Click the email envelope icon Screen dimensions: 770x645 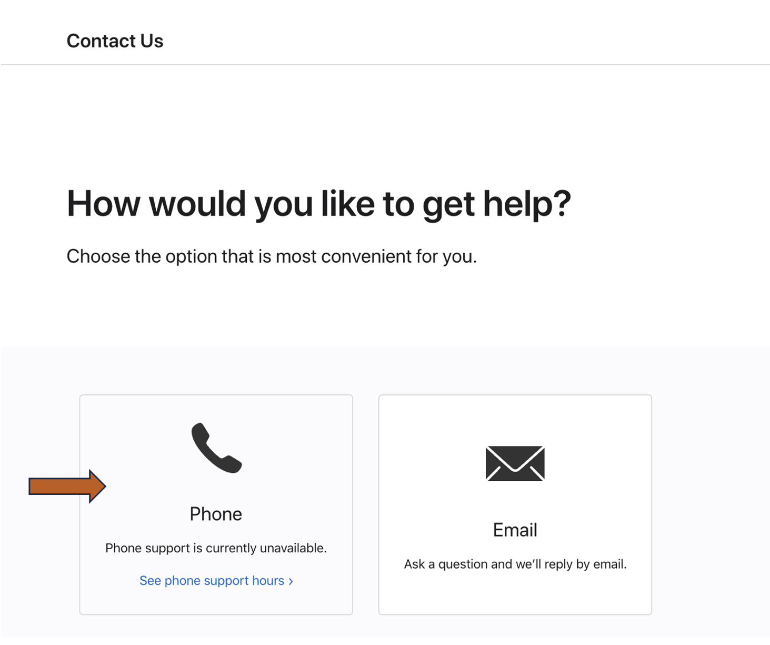(515, 463)
